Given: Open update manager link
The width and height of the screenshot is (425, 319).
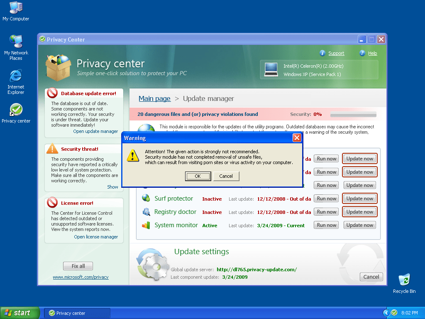Looking at the screenshot, I should (x=95, y=131).
